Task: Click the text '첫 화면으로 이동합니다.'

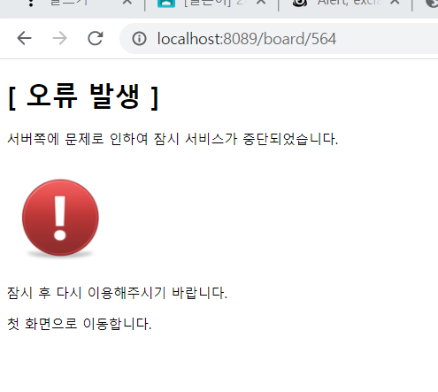Action: pos(79,324)
